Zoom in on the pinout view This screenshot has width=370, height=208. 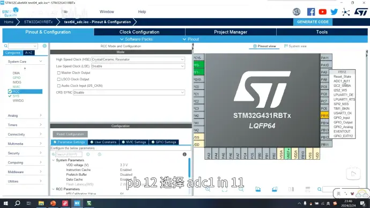pos(208,189)
